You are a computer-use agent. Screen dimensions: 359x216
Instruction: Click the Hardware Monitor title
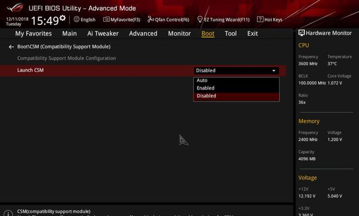[329, 33]
